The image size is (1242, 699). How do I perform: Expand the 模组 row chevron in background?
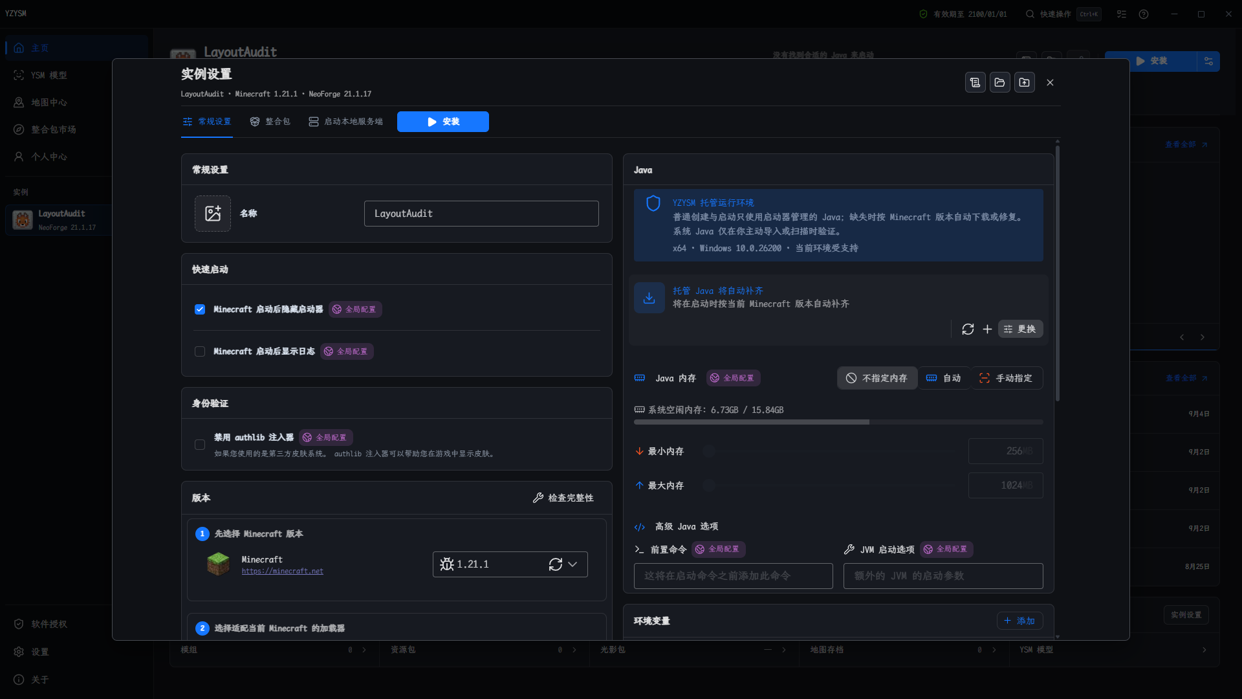pyautogui.click(x=364, y=650)
